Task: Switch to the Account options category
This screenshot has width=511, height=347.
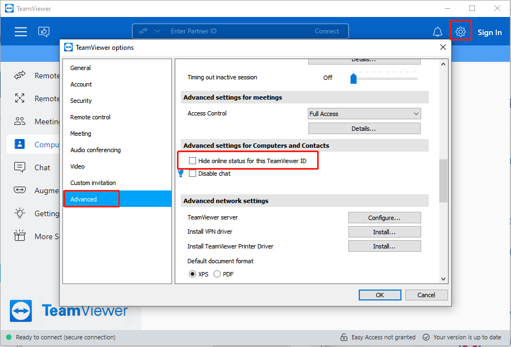Action: [x=117, y=84]
